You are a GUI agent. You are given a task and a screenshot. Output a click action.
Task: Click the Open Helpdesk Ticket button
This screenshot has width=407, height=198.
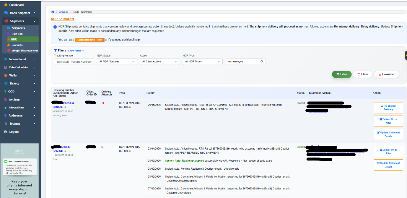pos(90,40)
